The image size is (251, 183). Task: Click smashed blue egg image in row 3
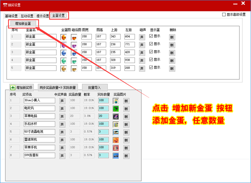[74, 53]
